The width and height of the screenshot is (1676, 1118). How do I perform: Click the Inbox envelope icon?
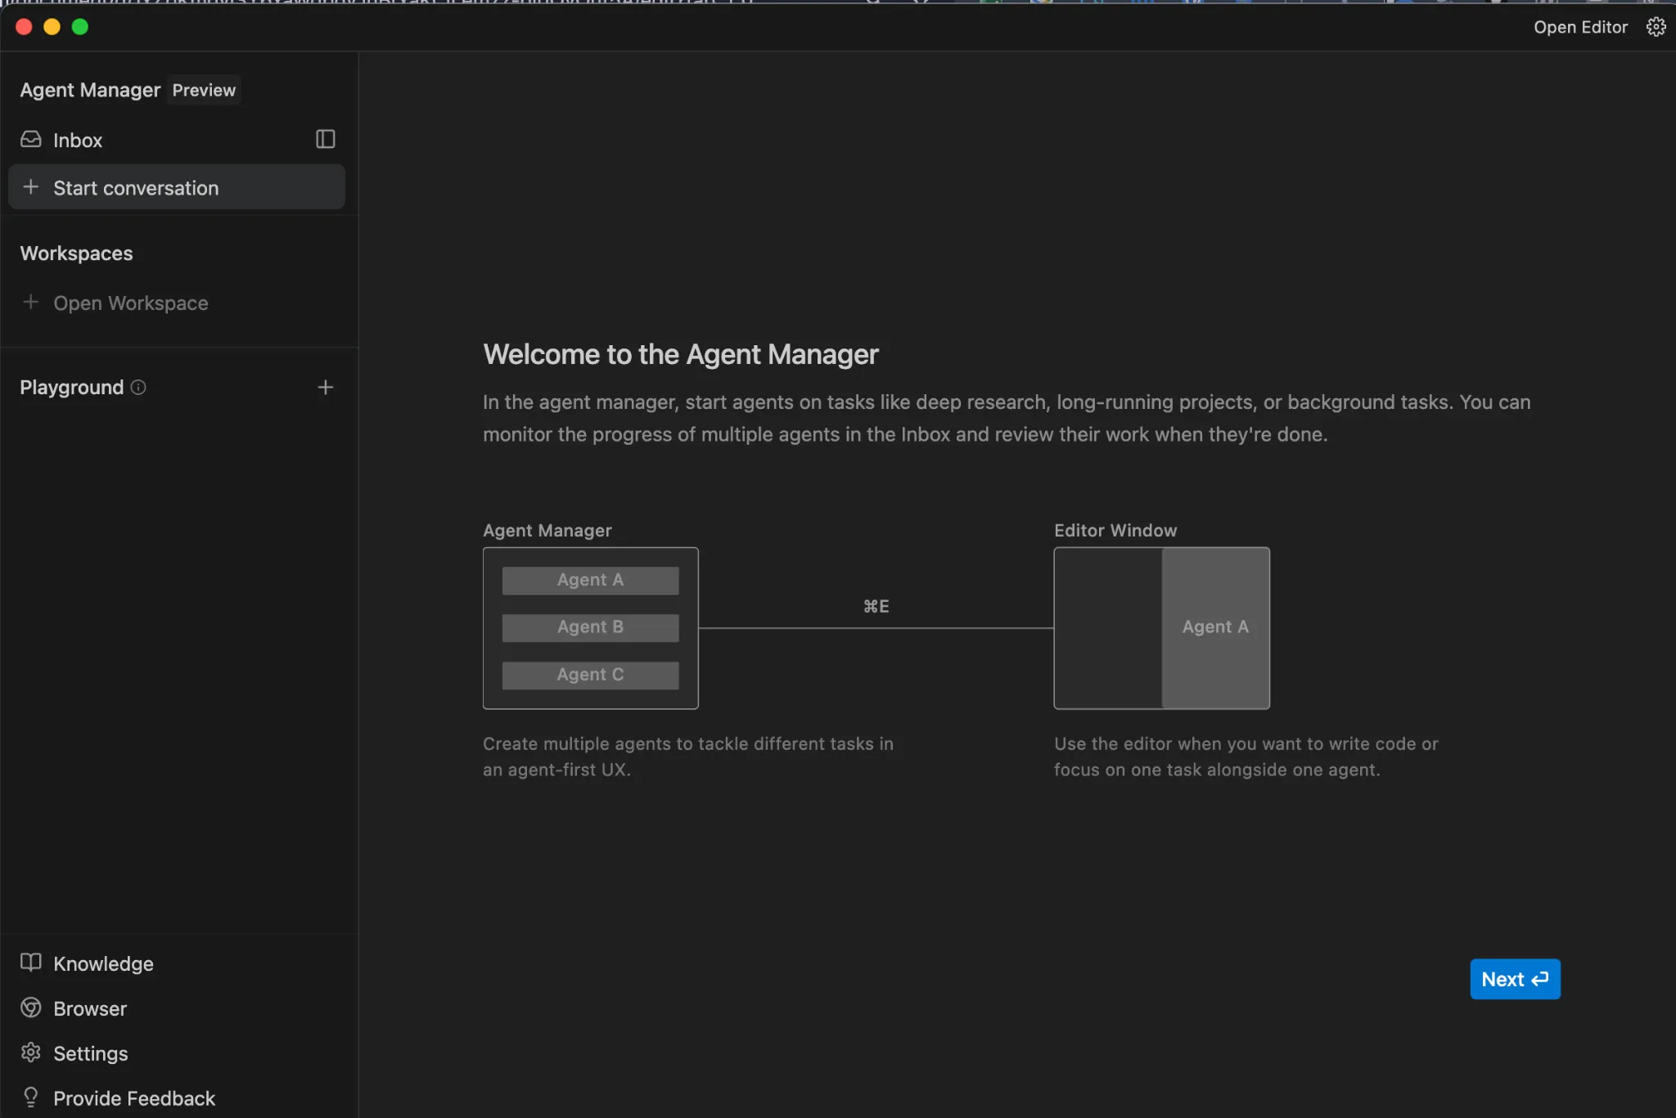pos(30,139)
